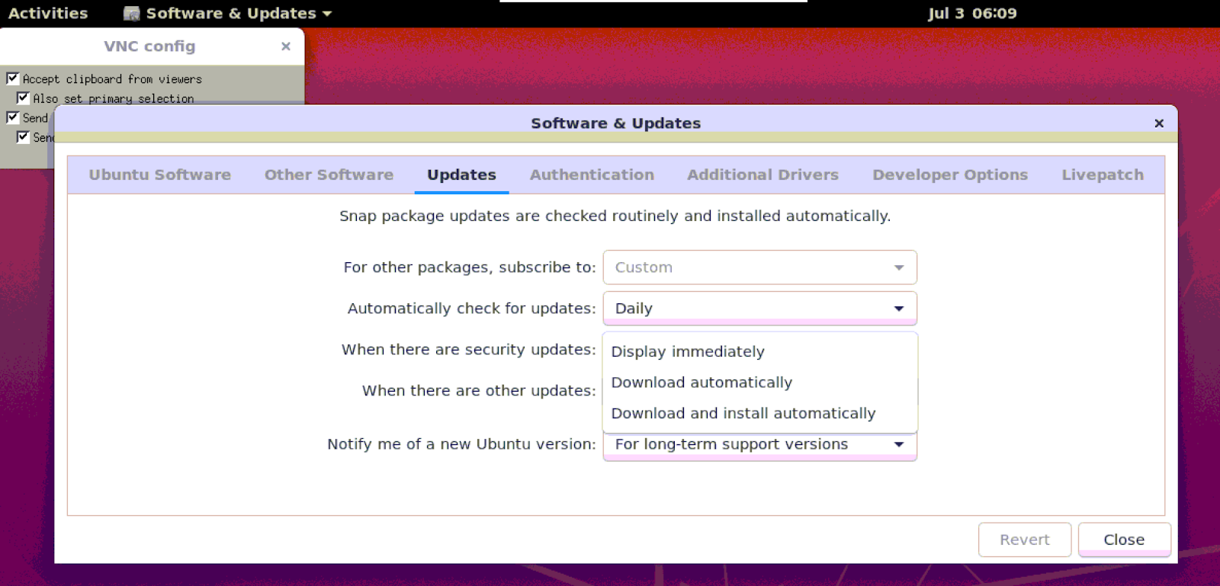Screen dimensions: 1220x586
Task: Toggle the partly hidden Send checkbox in VNC config
Action: coord(13,117)
